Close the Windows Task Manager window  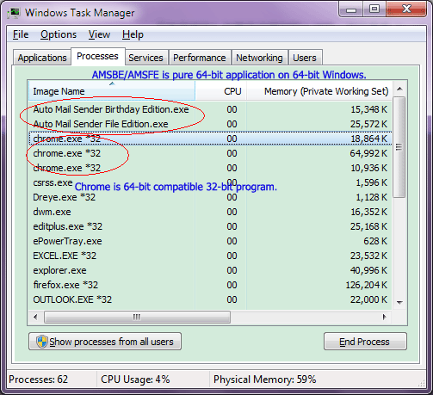click(406, 9)
